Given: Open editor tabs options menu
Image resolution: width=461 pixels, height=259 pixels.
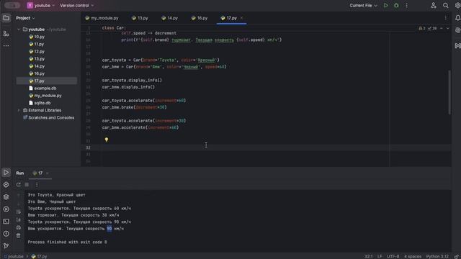Looking at the screenshot, I should (445, 18).
